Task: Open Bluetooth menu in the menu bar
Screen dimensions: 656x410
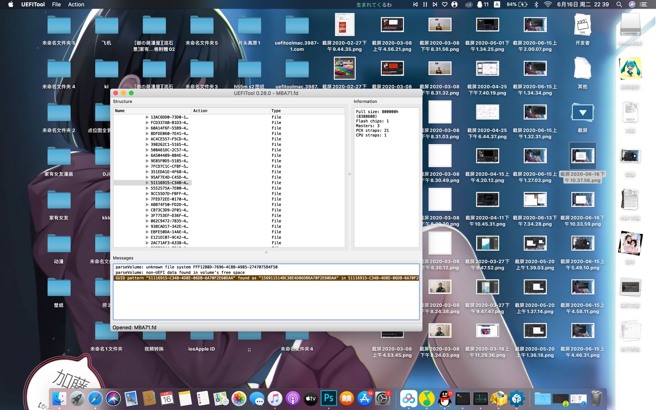Action: (536, 4)
